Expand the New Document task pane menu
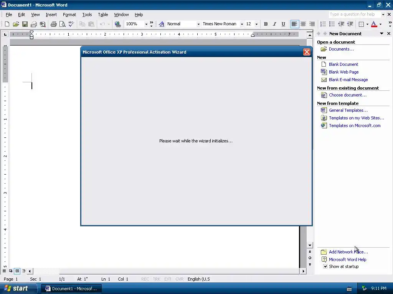This screenshot has height=294, width=393. [x=381, y=34]
